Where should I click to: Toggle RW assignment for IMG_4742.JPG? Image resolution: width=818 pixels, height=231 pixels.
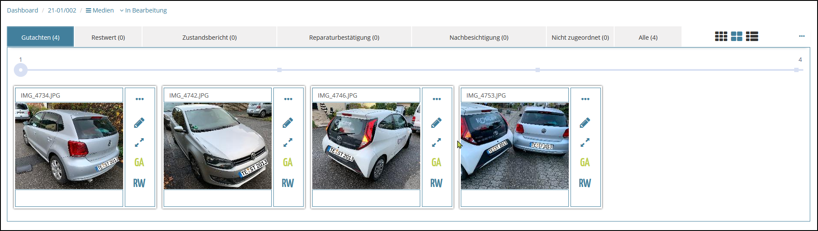288,183
